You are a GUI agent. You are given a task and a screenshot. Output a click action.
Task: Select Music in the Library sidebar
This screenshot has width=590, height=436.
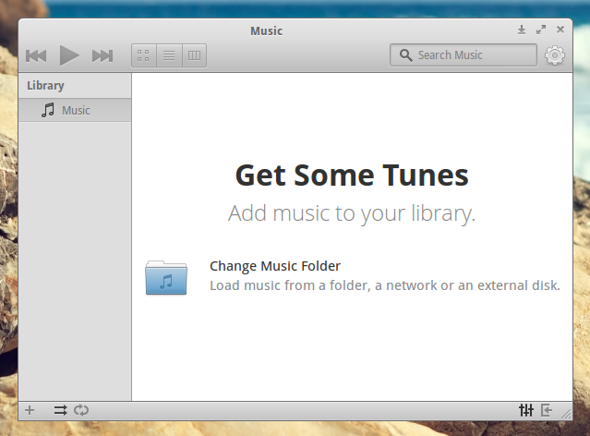[75, 110]
